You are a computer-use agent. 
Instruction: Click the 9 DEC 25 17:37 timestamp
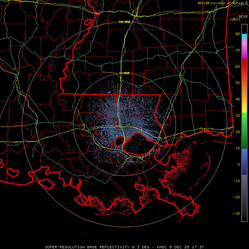coord(187,247)
